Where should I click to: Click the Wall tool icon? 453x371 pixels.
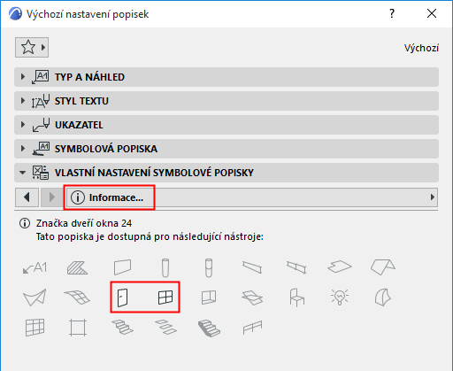[122, 267]
